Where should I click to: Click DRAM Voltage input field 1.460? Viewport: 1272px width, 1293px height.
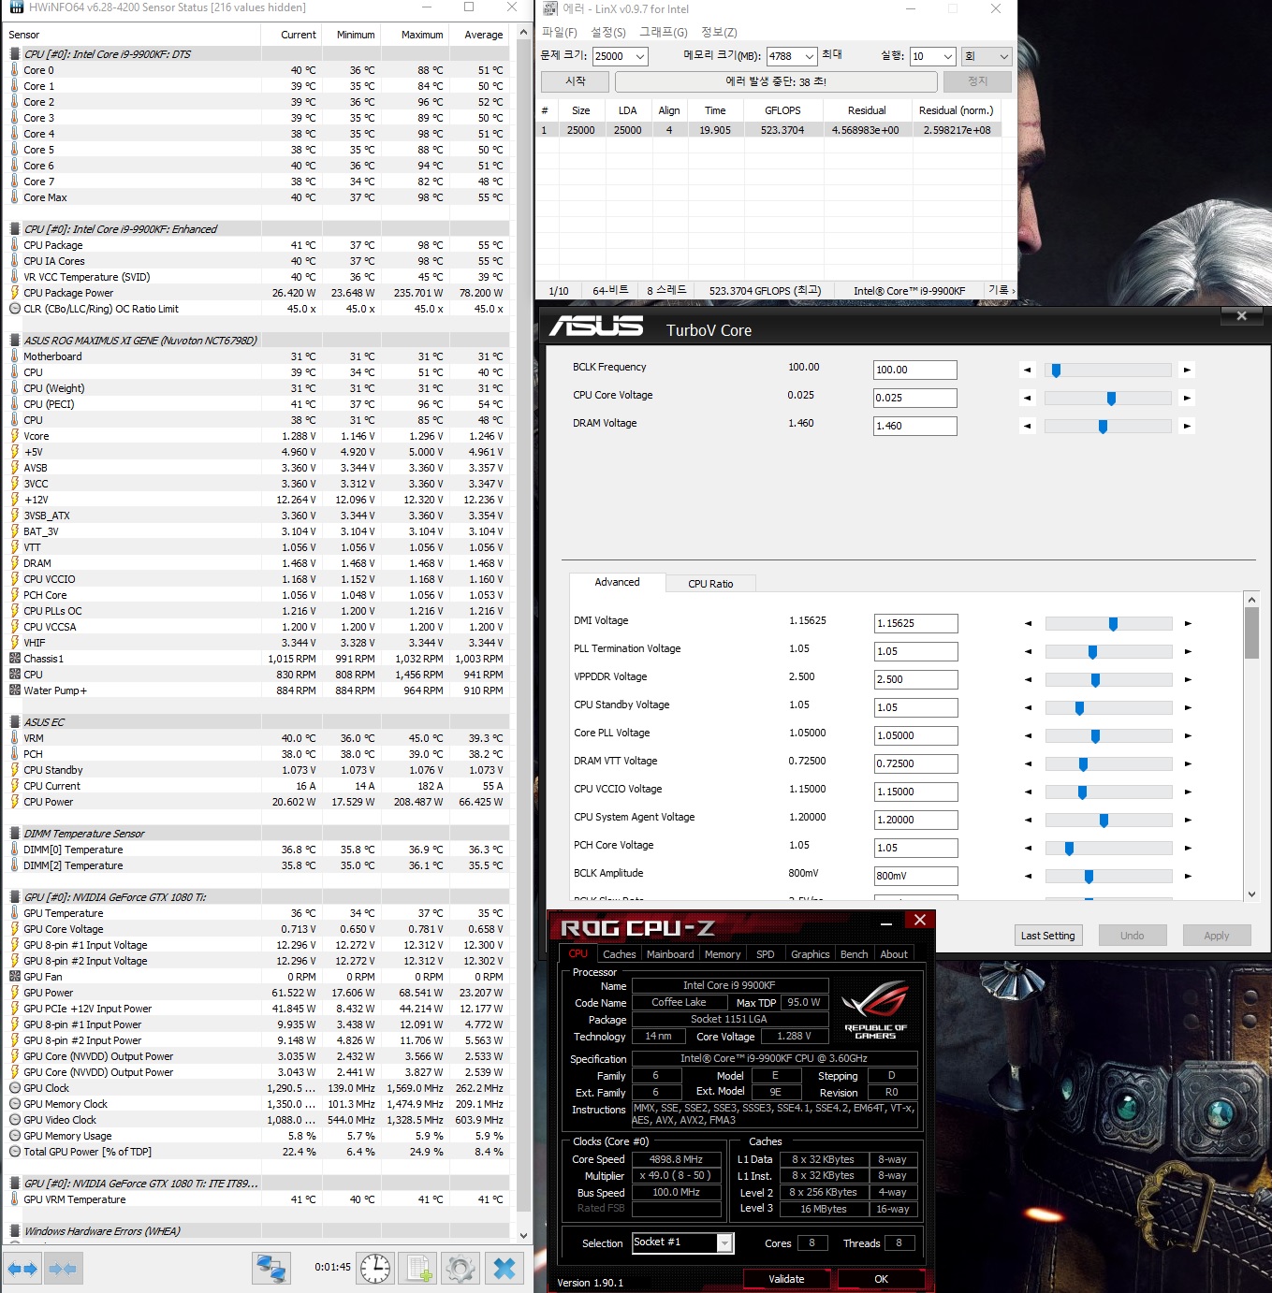914,426
